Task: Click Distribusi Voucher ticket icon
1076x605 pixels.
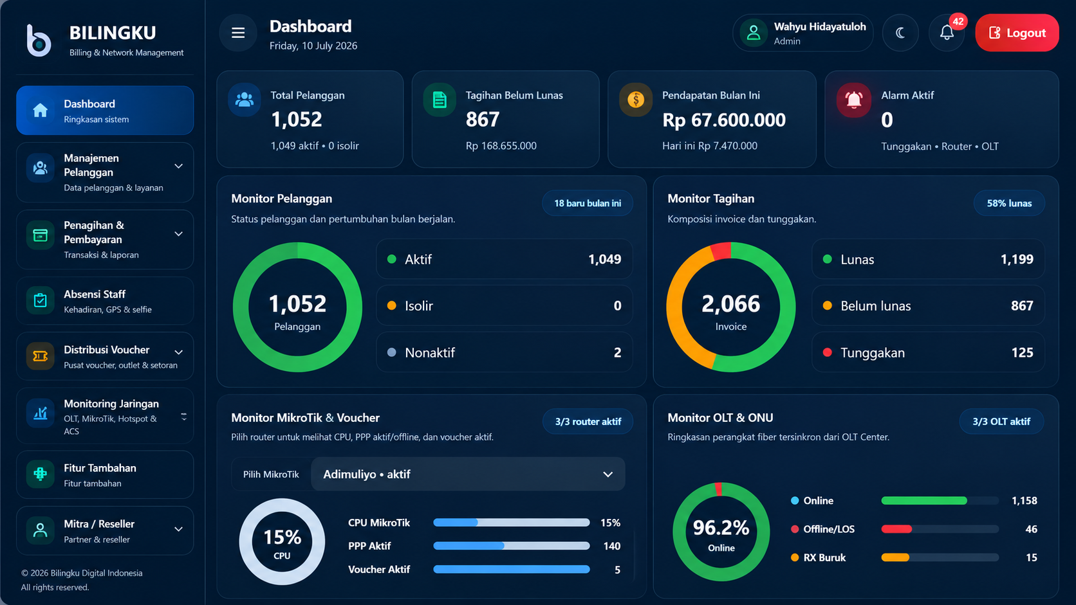Action: tap(40, 356)
